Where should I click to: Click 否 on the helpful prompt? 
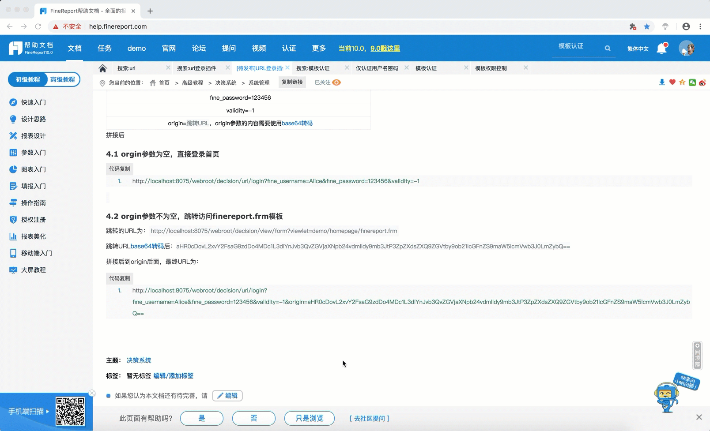tap(254, 418)
